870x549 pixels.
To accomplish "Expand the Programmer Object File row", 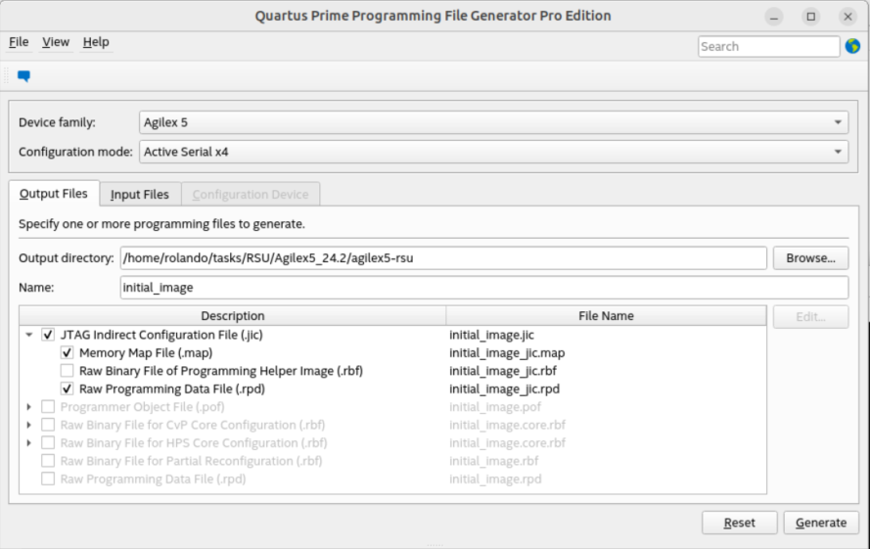I will (x=29, y=407).
